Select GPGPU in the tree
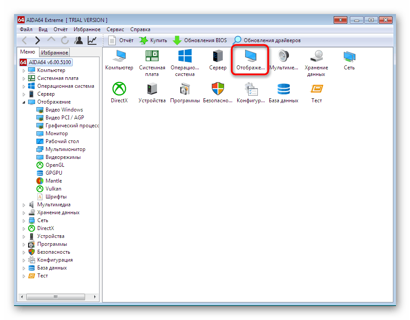Viewport: 410px width, 320px height. tap(49, 173)
